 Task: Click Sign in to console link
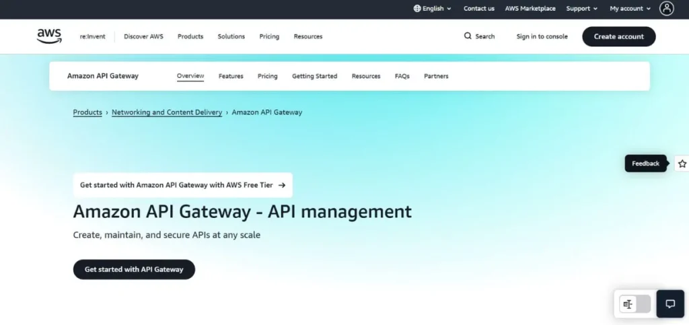tap(542, 36)
